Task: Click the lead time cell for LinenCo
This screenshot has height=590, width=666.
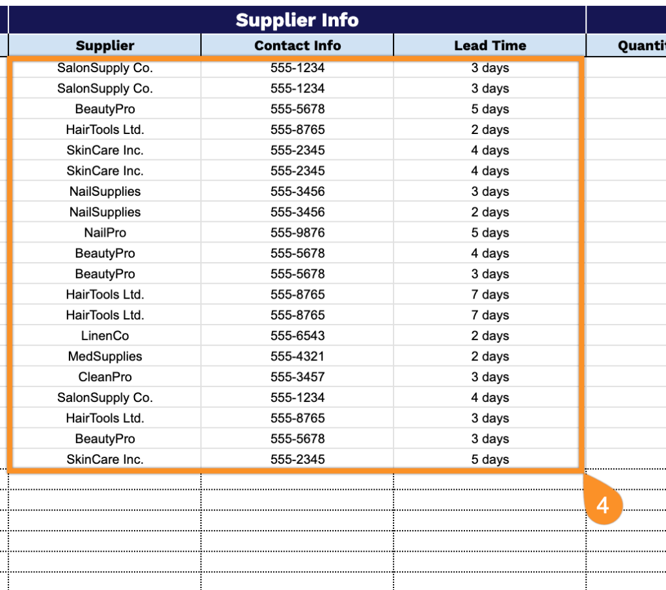Action: point(490,336)
